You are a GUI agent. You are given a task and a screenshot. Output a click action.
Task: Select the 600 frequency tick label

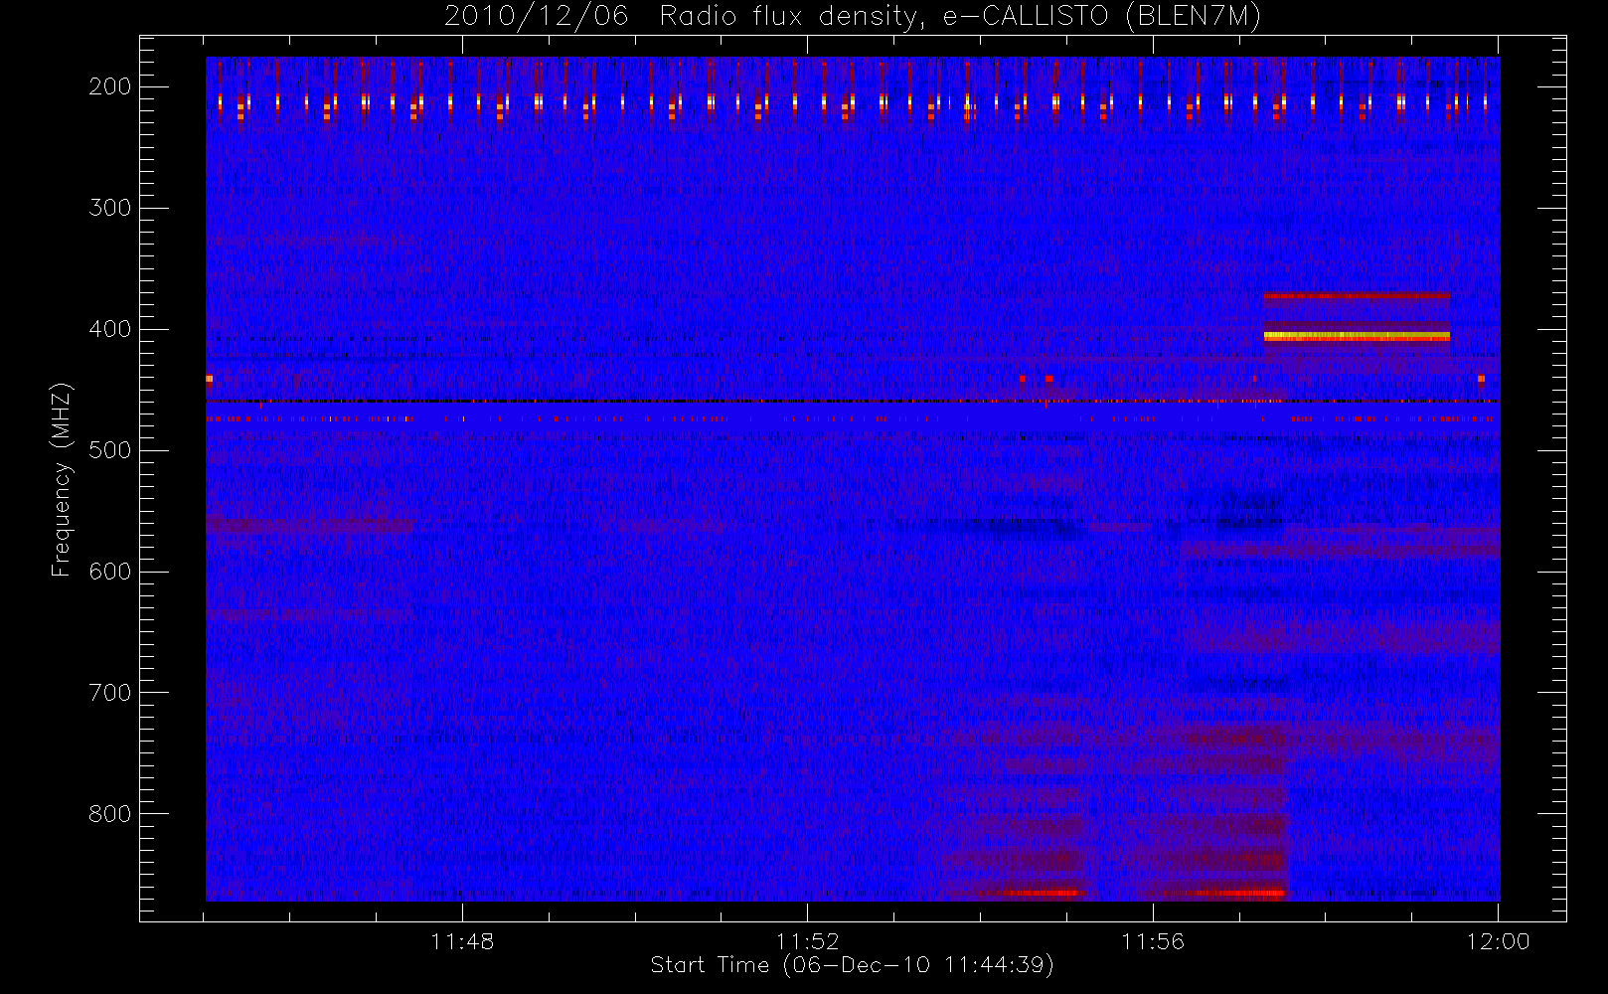pos(109,572)
